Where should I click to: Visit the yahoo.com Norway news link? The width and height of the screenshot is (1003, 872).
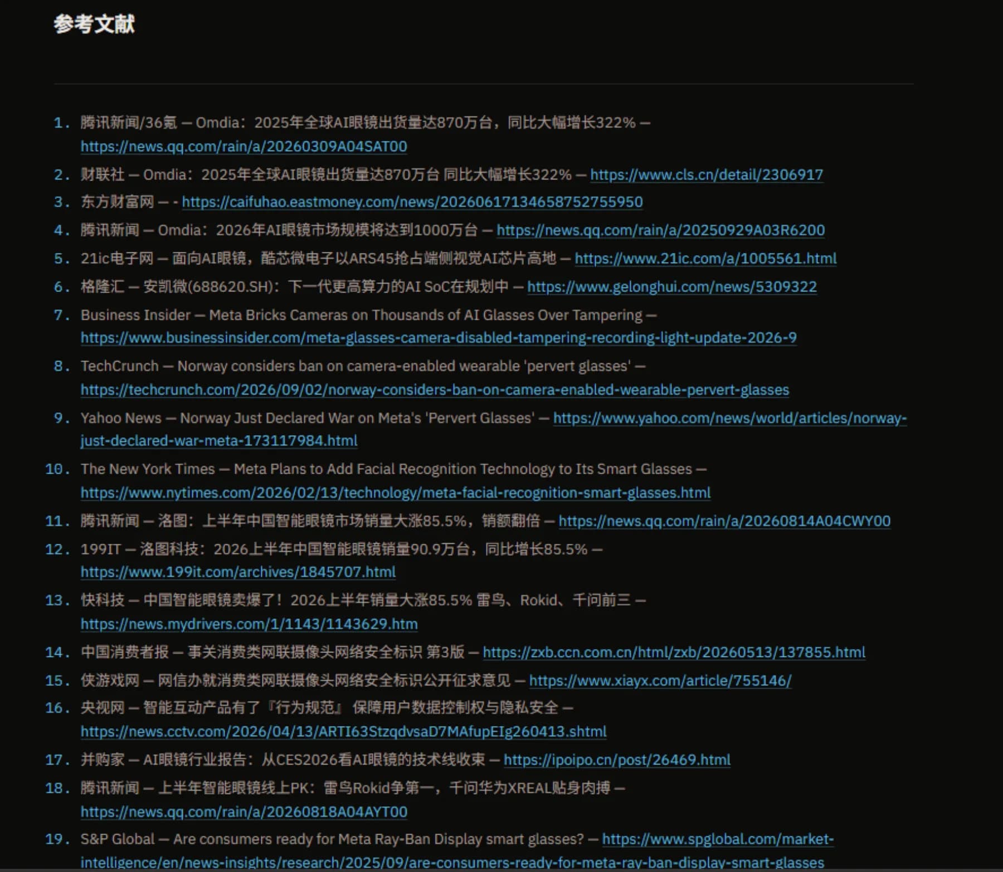pyautogui.click(x=730, y=418)
